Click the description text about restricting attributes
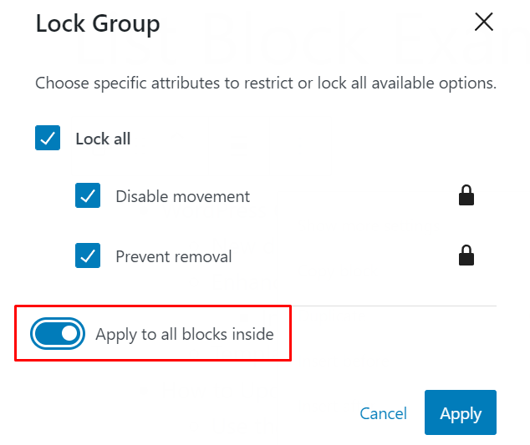Image resolution: width=530 pixels, height=445 pixels. pos(266,83)
